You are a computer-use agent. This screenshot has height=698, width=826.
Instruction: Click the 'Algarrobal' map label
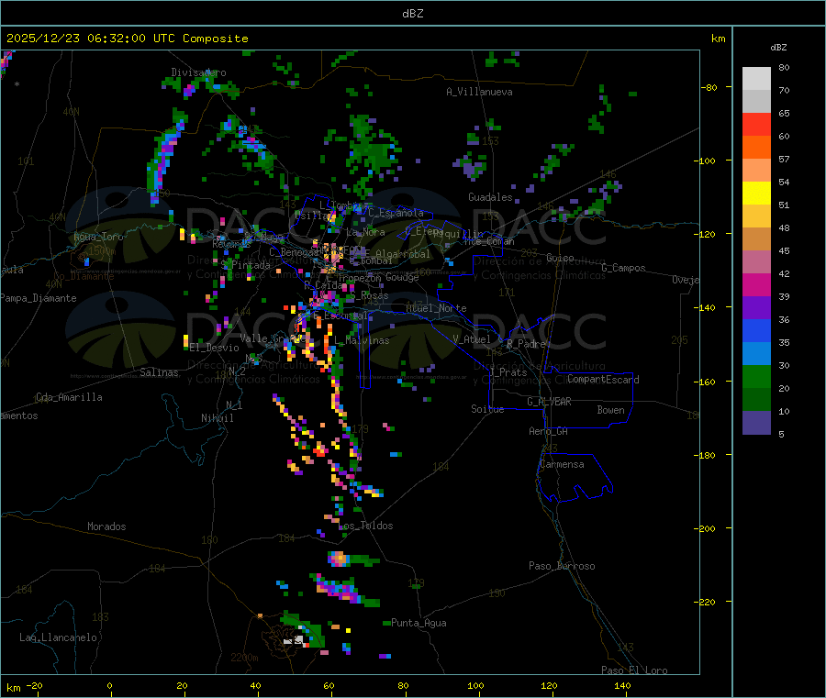[x=403, y=255]
